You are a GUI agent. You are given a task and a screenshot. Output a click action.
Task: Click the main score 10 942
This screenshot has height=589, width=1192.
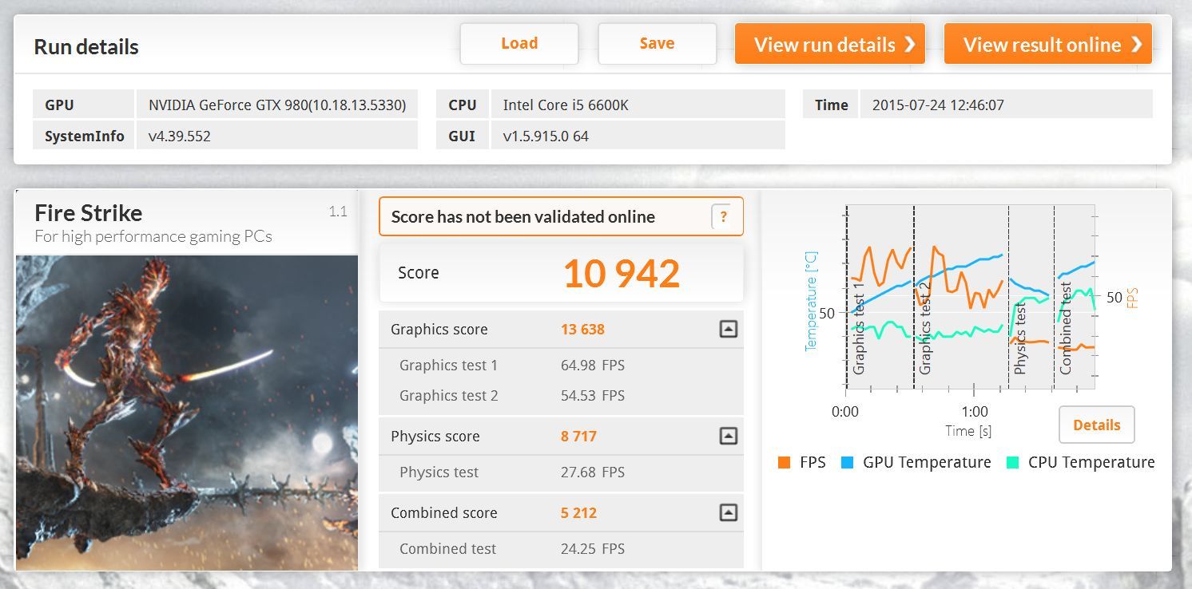click(622, 273)
